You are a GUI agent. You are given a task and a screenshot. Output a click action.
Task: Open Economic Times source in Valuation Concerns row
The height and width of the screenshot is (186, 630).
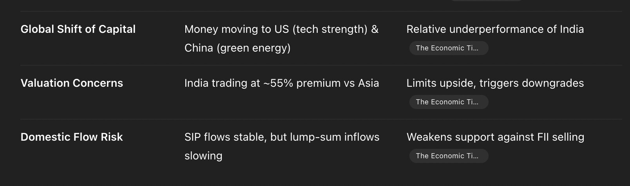449,102
